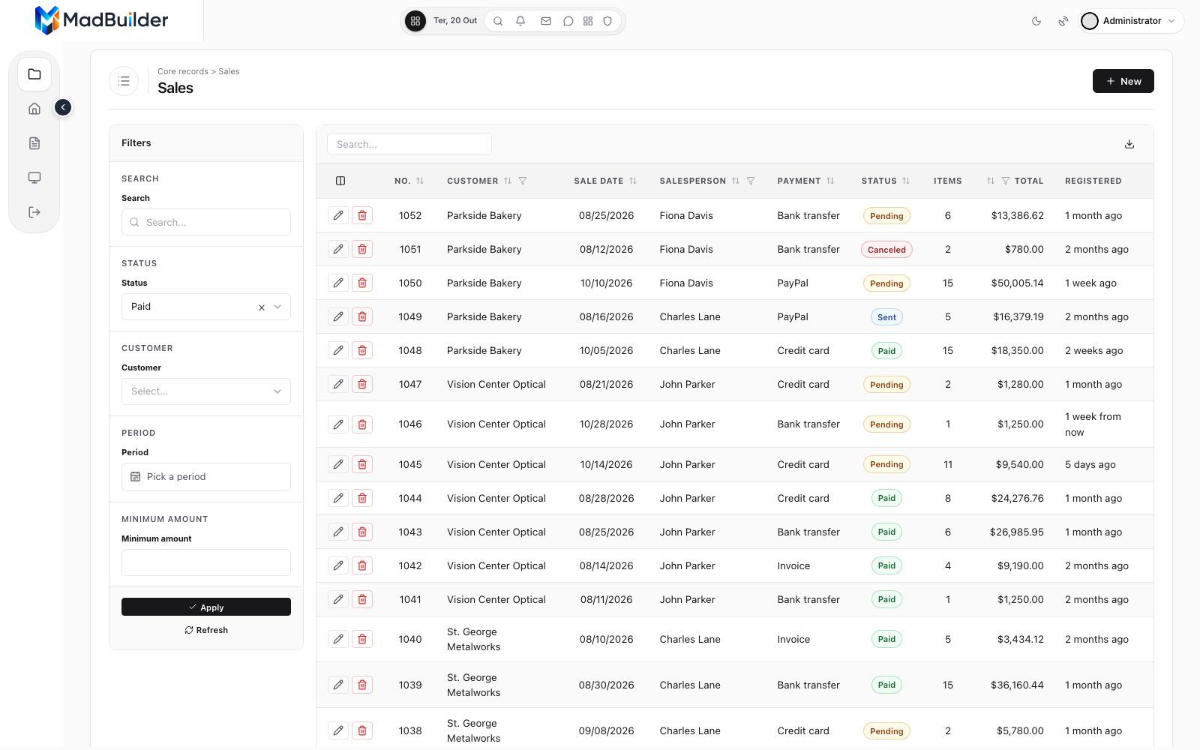The width and height of the screenshot is (1200, 750).
Task: Delete sale 1051 with the trash icon
Action: click(362, 249)
